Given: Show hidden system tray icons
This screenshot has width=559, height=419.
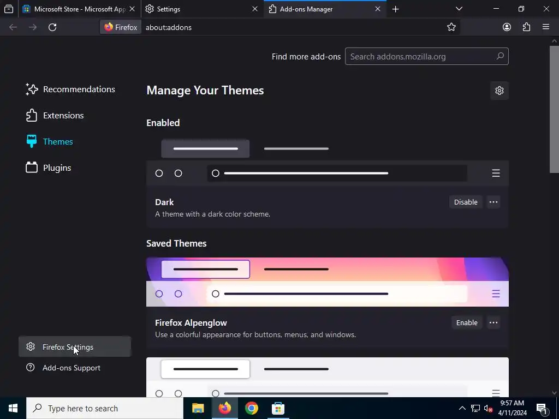Looking at the screenshot, I should 462,408.
